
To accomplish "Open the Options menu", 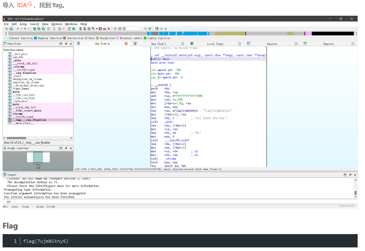I will point(56,24).
